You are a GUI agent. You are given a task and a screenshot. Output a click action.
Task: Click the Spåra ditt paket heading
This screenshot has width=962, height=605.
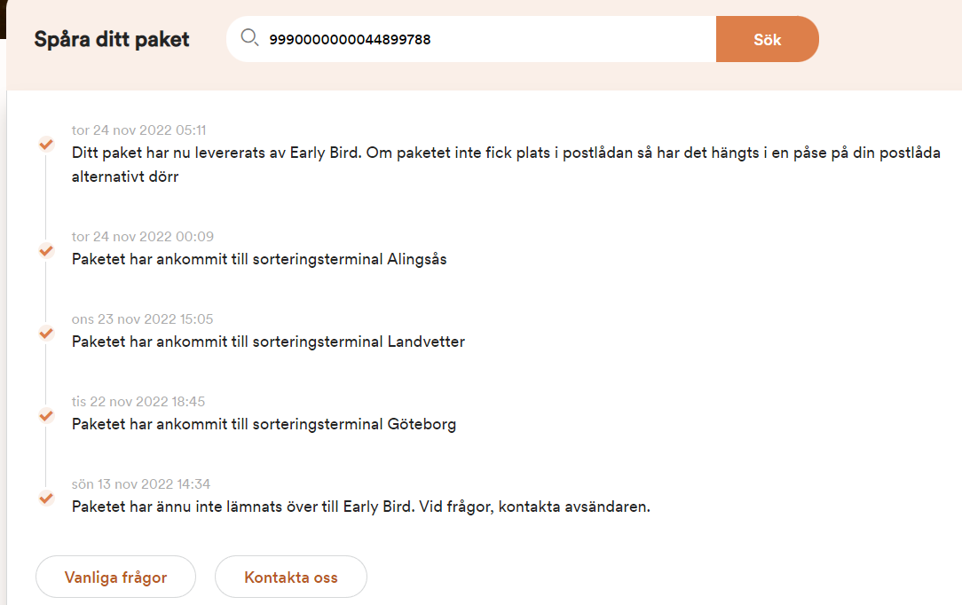pyautogui.click(x=112, y=39)
